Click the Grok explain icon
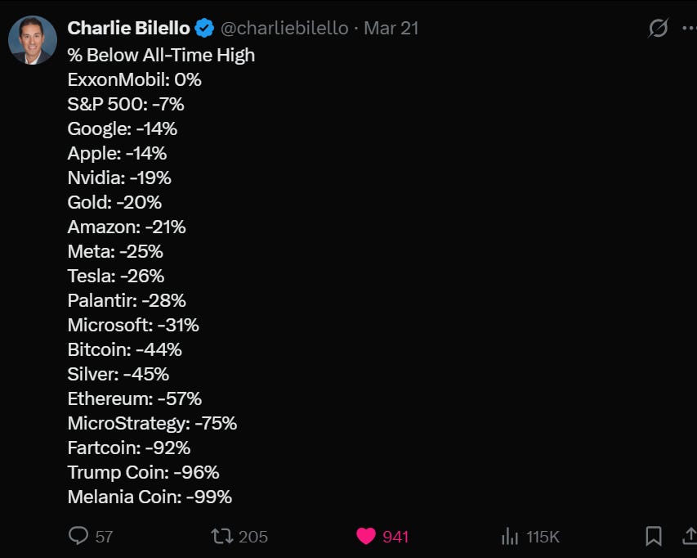Image resolution: width=697 pixels, height=558 pixels. [658, 28]
